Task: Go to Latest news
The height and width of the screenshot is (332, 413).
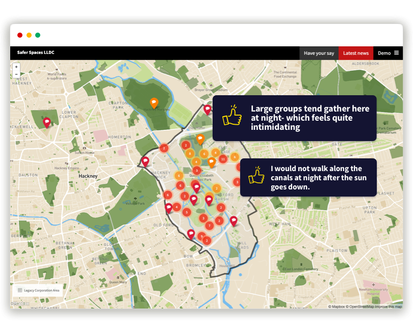Action: (356, 53)
